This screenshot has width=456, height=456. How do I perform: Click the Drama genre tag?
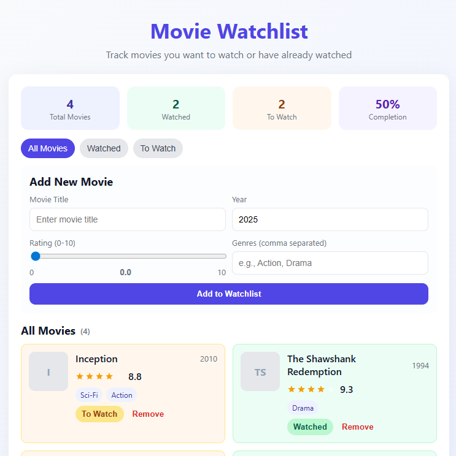click(x=303, y=408)
